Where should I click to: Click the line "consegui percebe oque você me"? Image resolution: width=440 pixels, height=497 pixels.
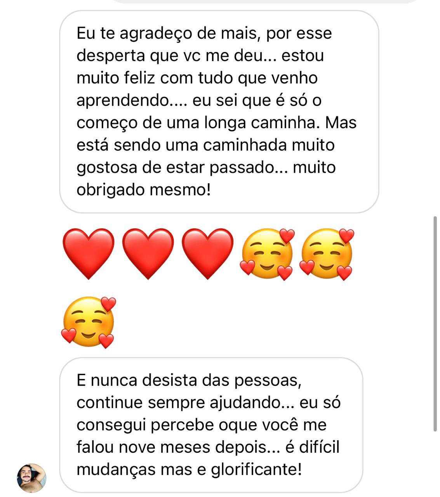(201, 425)
